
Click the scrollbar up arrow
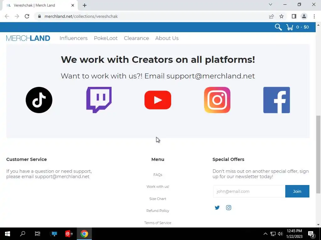[x=318, y=25]
